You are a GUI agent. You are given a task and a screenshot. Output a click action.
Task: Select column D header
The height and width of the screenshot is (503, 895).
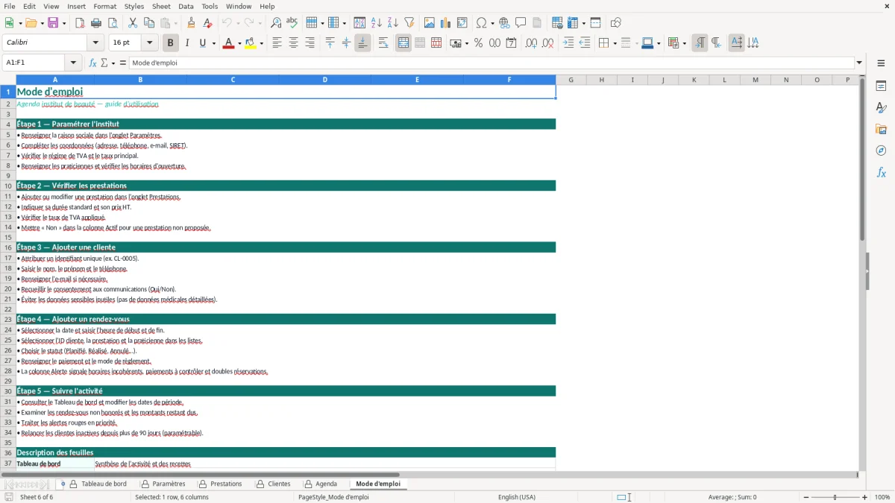click(x=324, y=80)
